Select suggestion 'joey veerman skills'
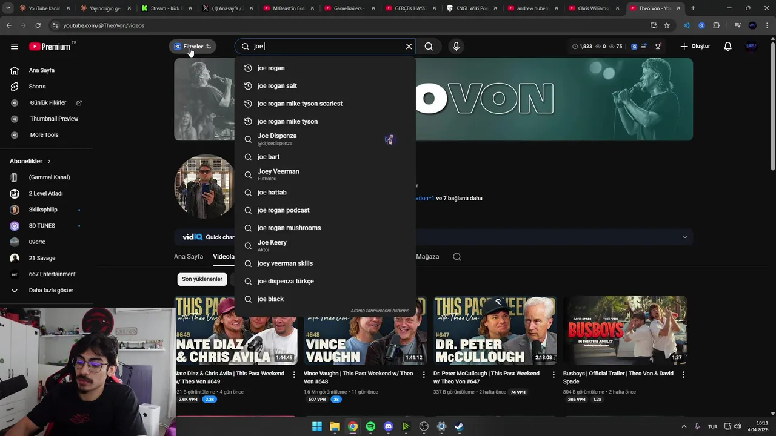 point(325,263)
